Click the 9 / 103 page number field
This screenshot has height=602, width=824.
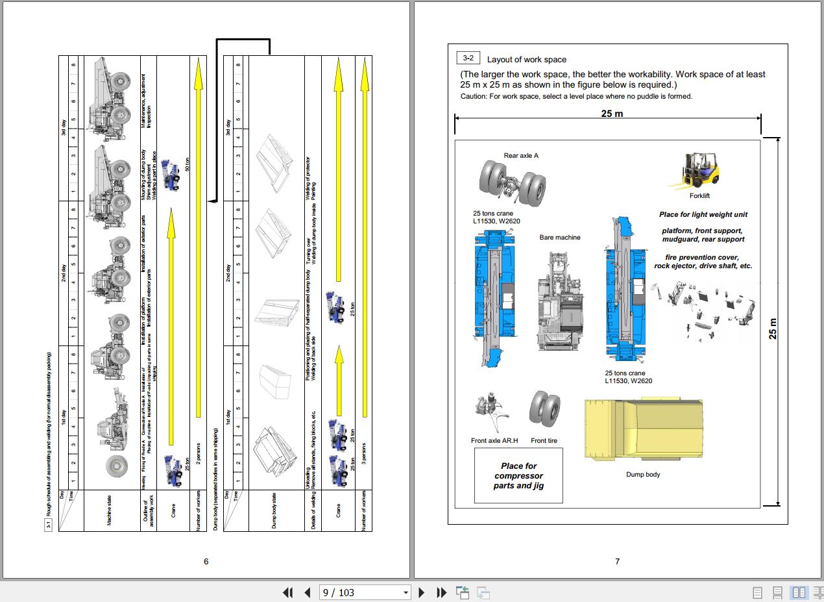click(361, 592)
